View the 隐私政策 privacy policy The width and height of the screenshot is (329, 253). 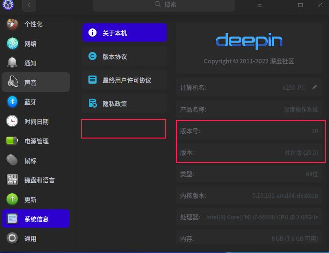click(124, 103)
